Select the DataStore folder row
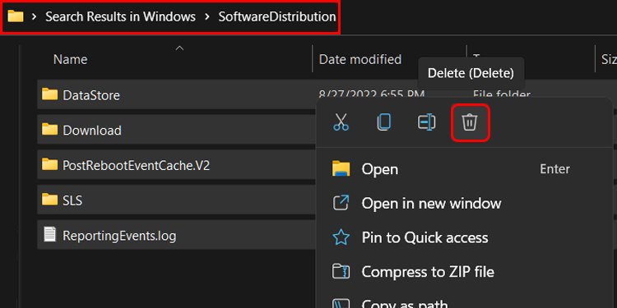Image resolution: width=617 pixels, height=308 pixels. tap(177, 94)
